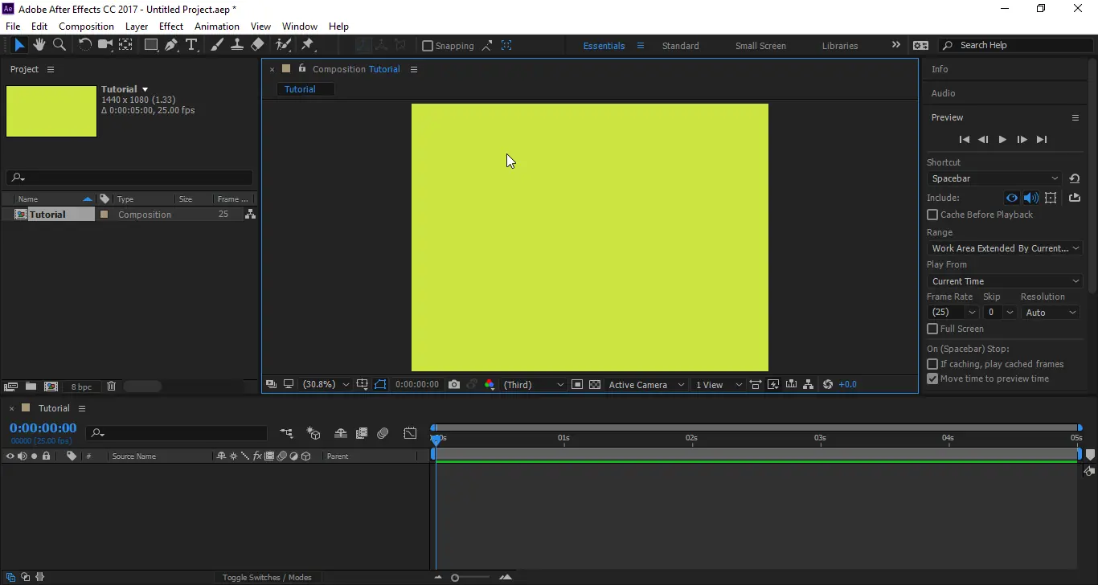Take a snapshot with the camera icon
Viewport: 1098px width, 585px height.
pos(454,385)
